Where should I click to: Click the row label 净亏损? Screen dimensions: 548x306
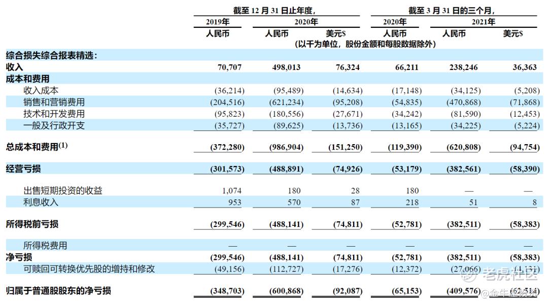[x=19, y=257]
